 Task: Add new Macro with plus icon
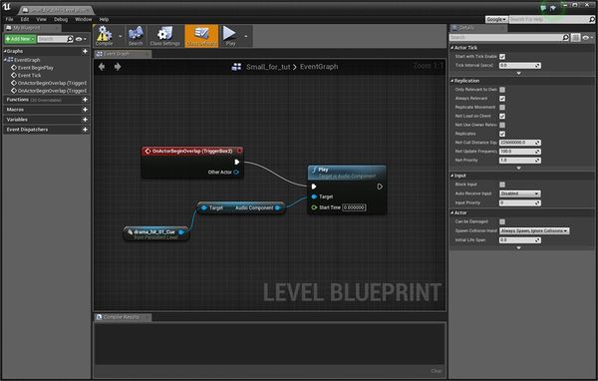click(x=85, y=110)
